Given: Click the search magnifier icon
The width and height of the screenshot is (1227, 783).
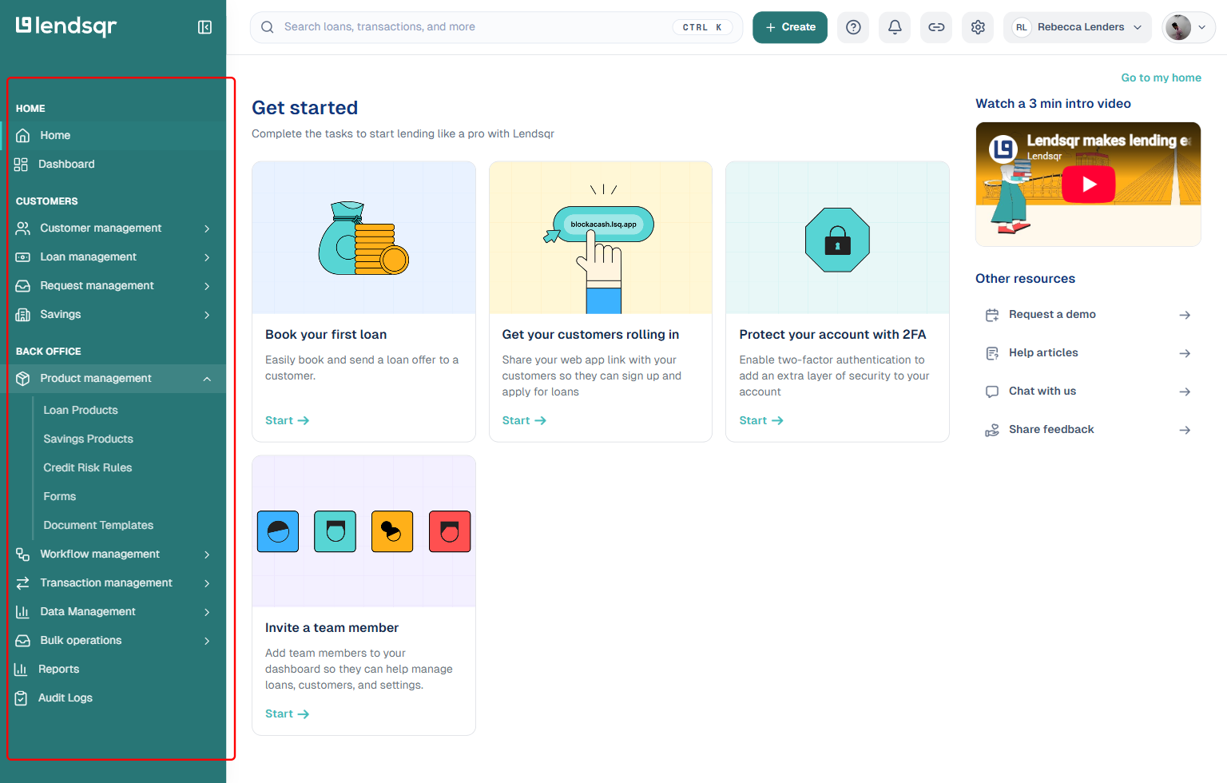Looking at the screenshot, I should (x=268, y=27).
